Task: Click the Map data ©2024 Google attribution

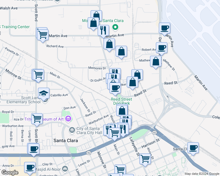Action: coord(202,174)
